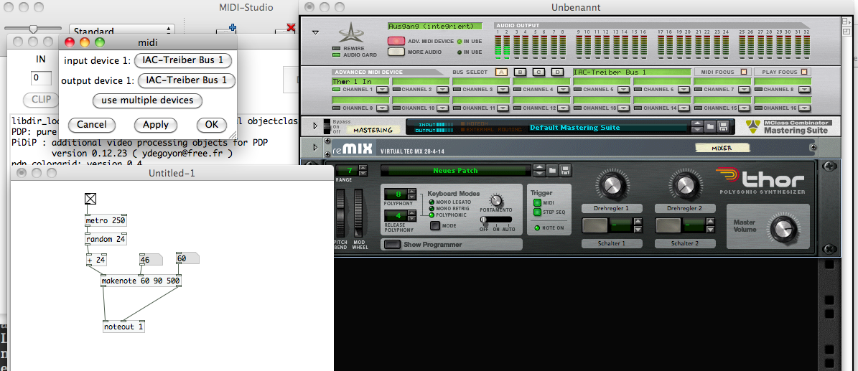Click the reMIX logo on mixer device

tap(353, 148)
